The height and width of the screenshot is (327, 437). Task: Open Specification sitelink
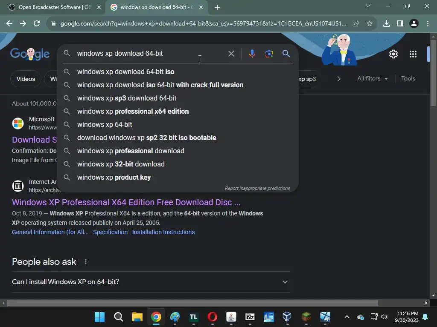[111, 232]
